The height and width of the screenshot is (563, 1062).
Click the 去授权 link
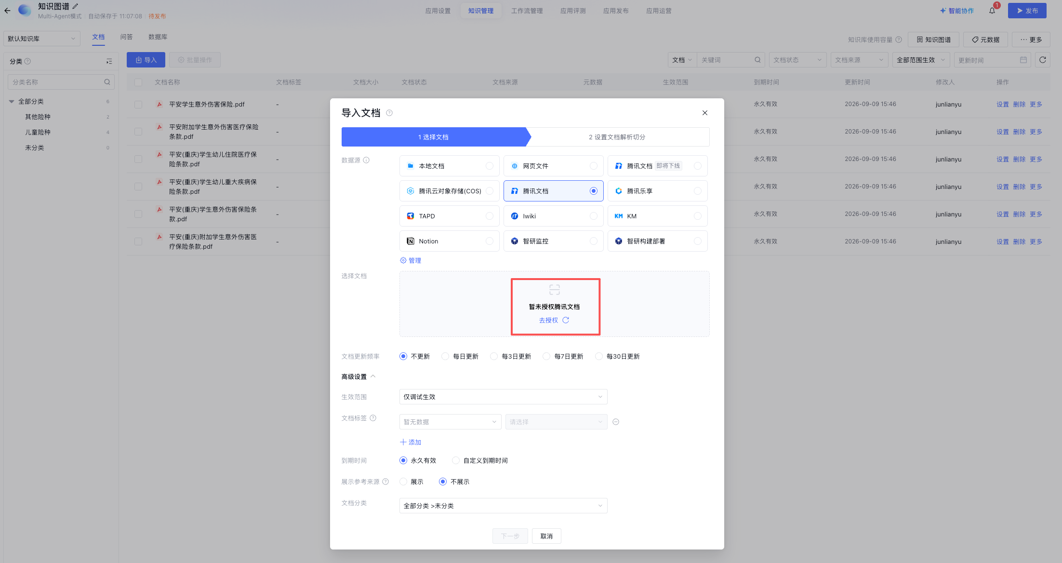coord(548,320)
